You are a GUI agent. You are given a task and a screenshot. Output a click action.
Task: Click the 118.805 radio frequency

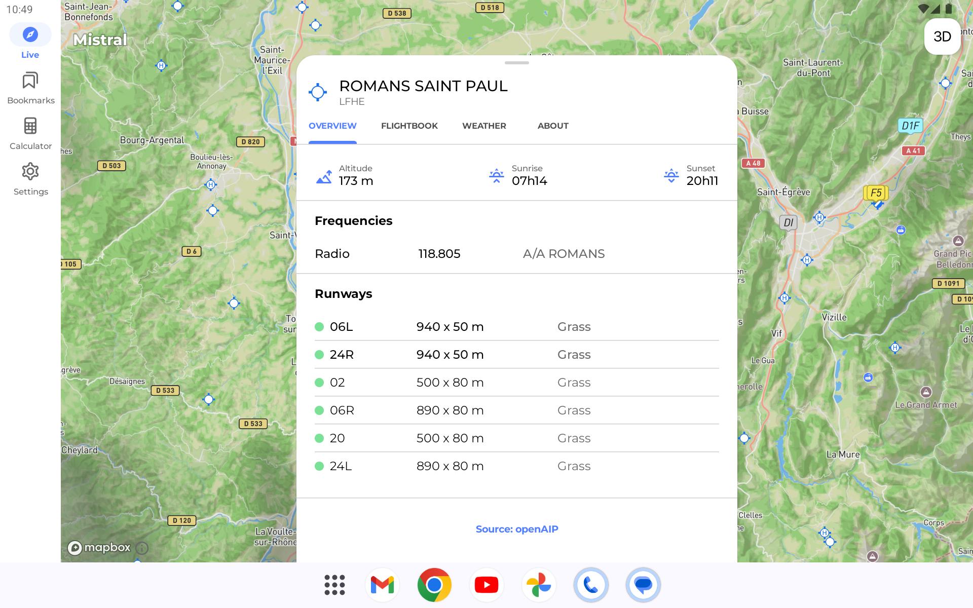pos(439,254)
